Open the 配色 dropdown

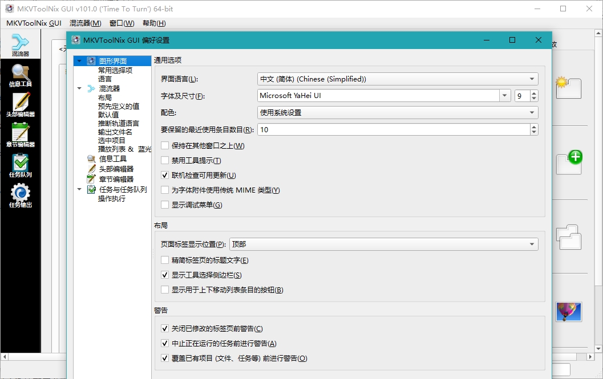[x=397, y=113]
